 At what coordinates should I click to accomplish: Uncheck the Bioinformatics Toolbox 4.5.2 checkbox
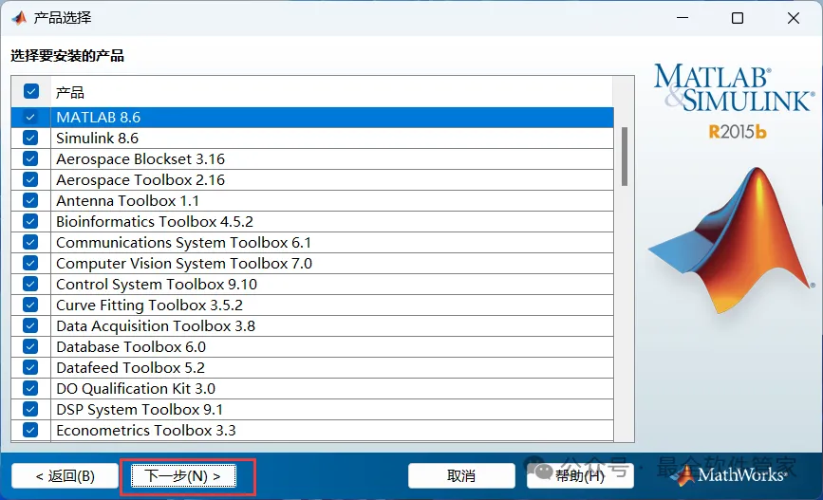coord(30,221)
